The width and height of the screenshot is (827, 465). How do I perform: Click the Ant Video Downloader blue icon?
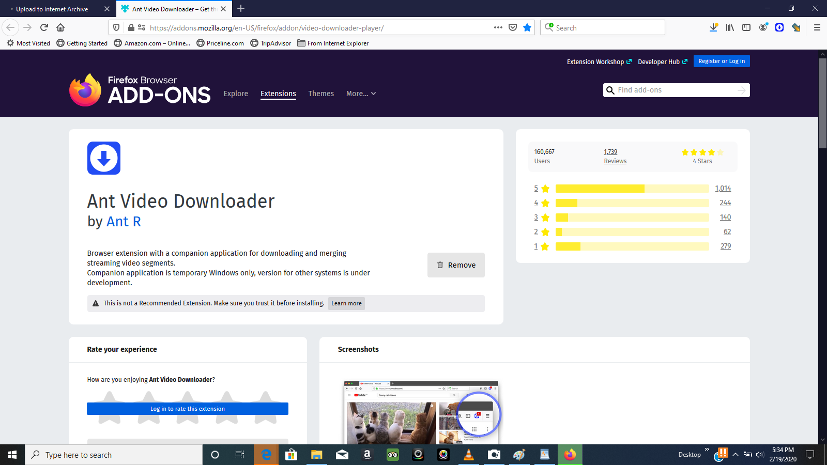tap(104, 158)
